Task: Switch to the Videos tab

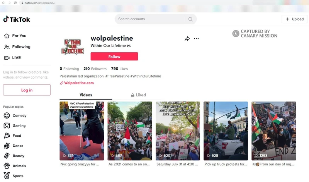Action: point(86,95)
